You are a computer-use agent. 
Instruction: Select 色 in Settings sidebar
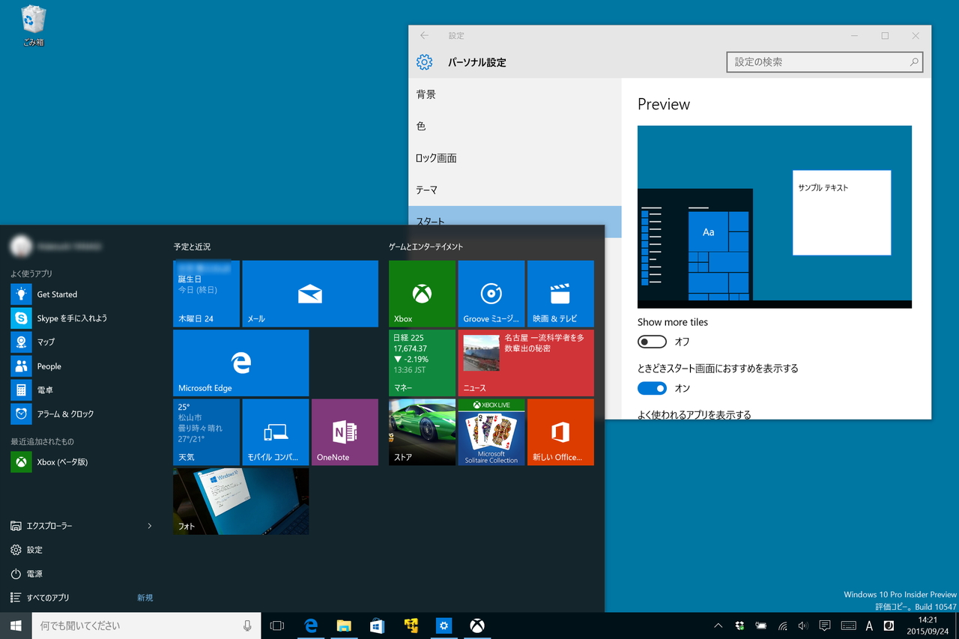pos(515,127)
